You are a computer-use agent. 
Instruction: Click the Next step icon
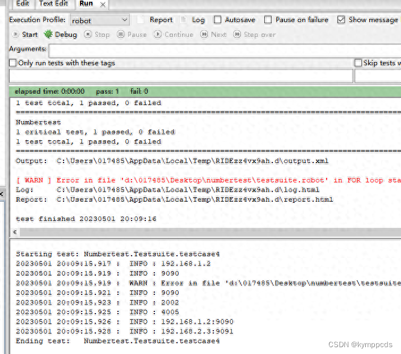tap(204, 34)
